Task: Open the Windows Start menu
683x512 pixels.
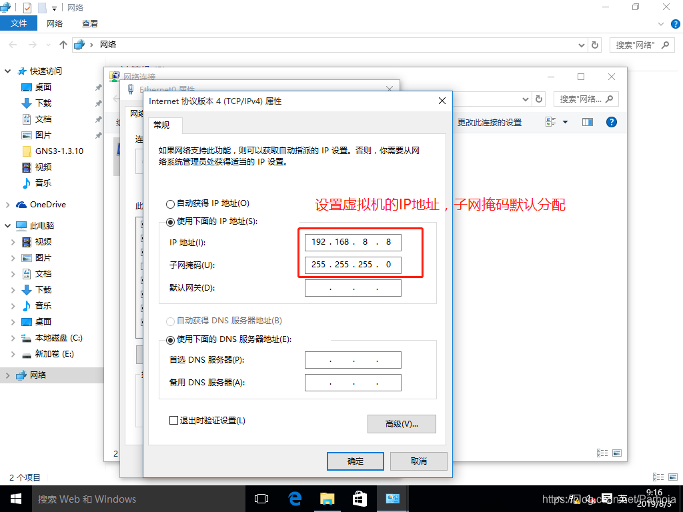Action: pos(16,499)
